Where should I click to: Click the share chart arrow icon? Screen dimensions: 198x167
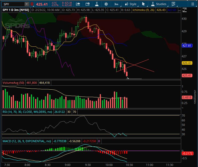78,4
